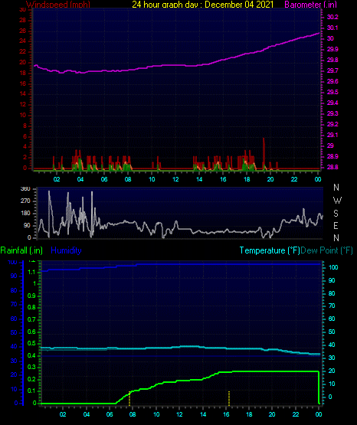357x425 pixels.
Task: Click the Rainfall (in) legend label
Action: pyautogui.click(x=21, y=250)
